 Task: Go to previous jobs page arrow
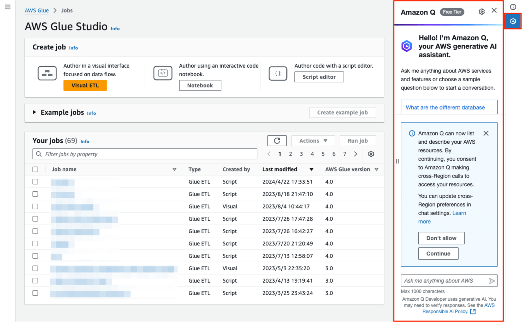pyautogui.click(x=269, y=154)
